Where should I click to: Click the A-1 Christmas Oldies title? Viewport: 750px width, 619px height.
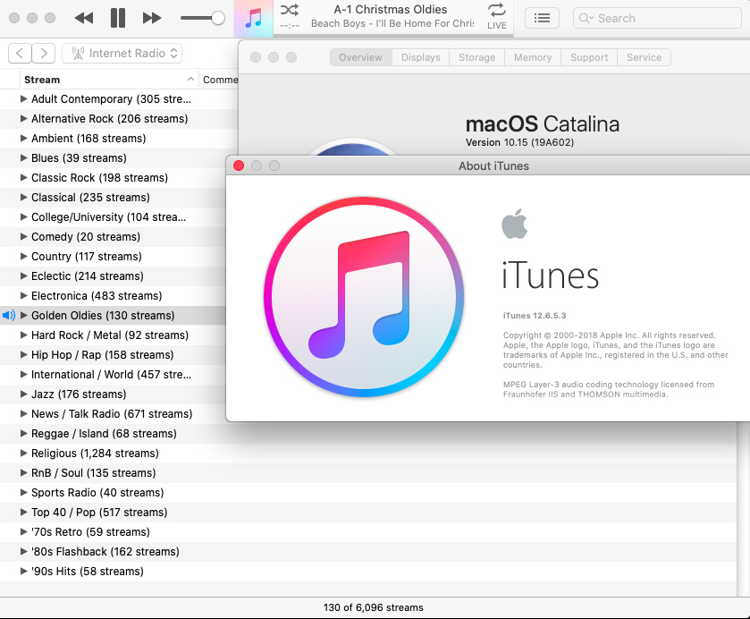[391, 10]
